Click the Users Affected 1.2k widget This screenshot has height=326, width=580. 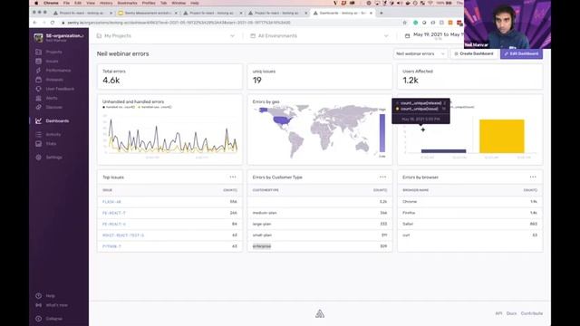point(470,77)
